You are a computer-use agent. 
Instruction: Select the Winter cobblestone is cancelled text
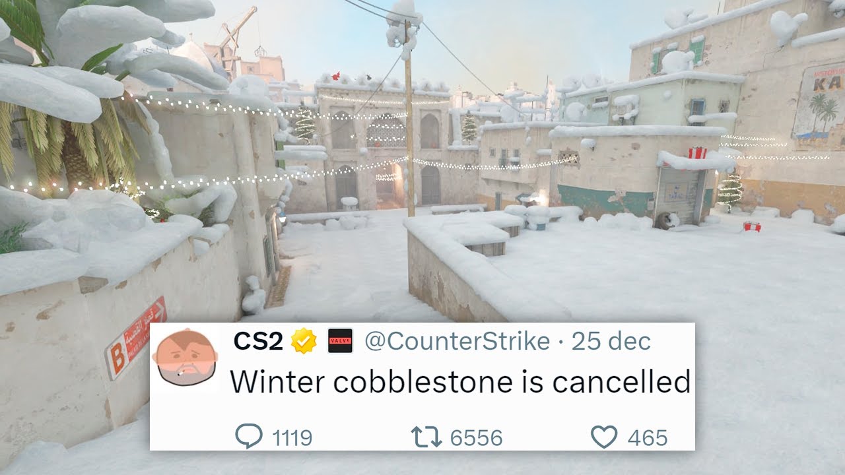[x=460, y=382]
